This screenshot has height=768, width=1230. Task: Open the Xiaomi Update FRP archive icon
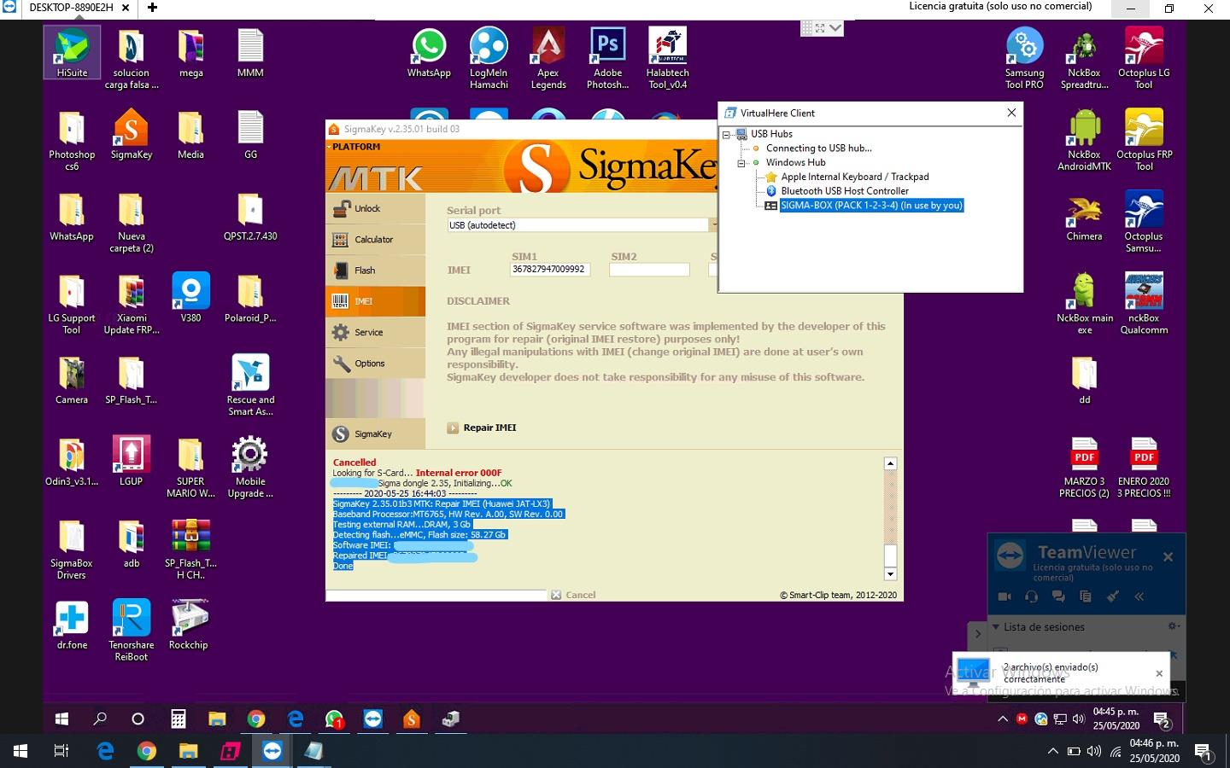131,304
